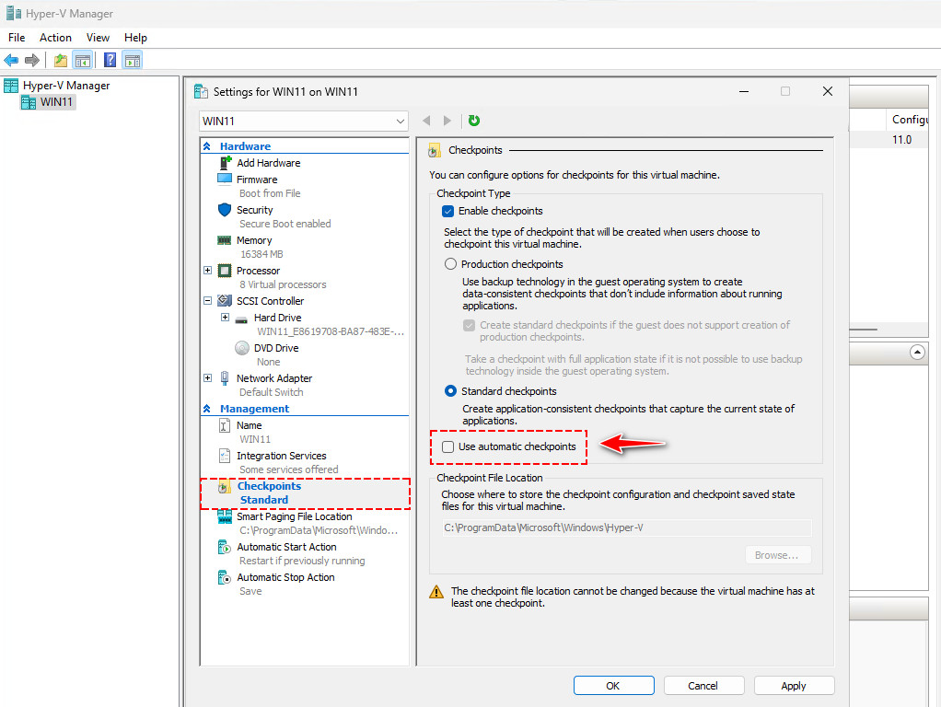Collapse the Hardware section
This screenshot has width=941, height=707.
207,146
